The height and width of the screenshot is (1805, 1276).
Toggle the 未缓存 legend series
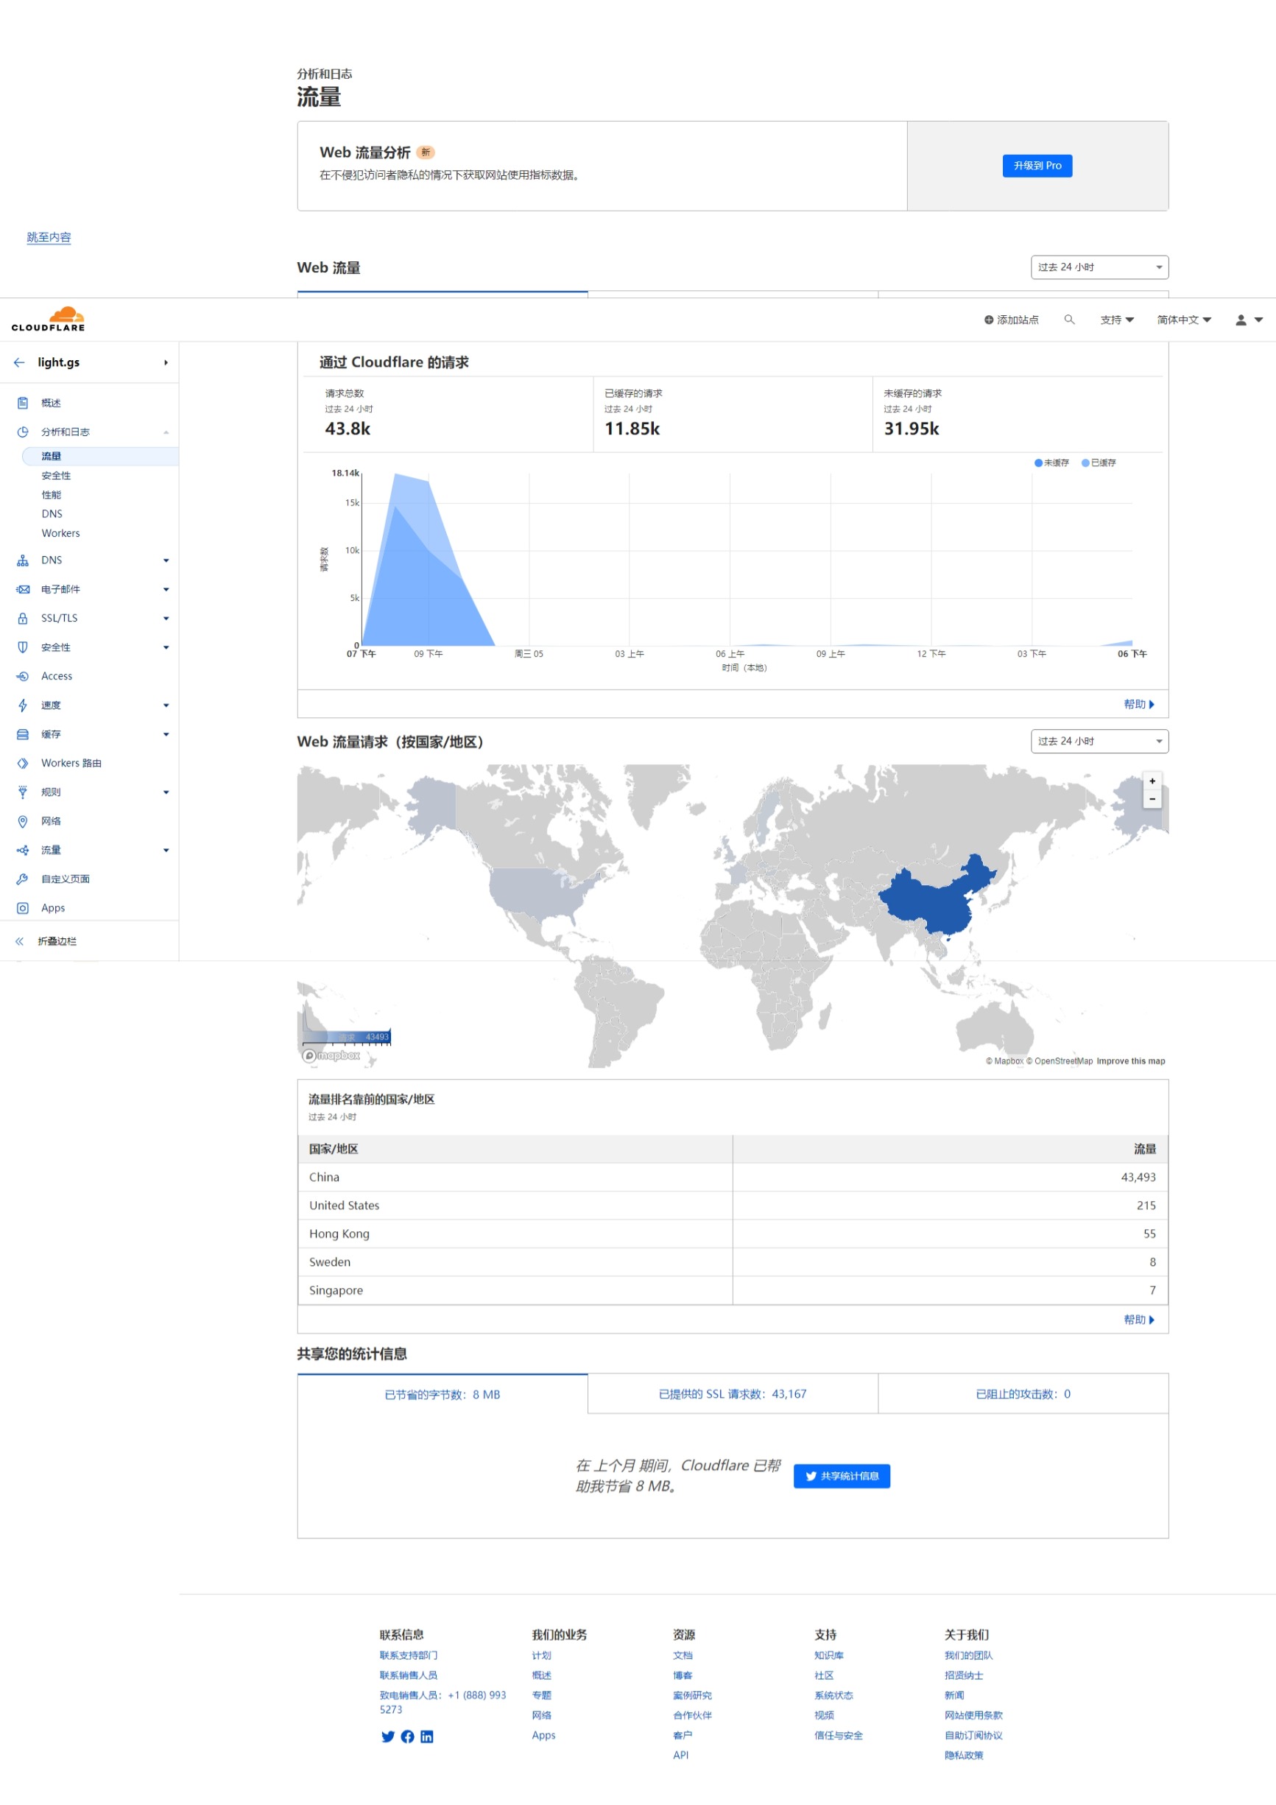click(x=1052, y=463)
